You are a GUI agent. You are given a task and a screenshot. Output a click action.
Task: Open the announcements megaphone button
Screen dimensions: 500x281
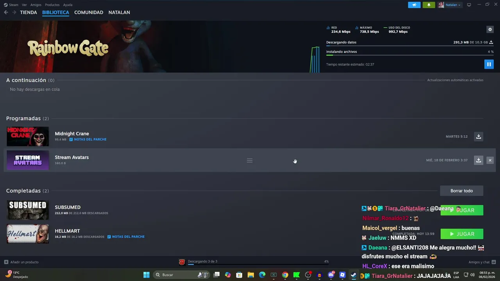[414, 5]
